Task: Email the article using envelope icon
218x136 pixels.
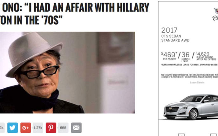Action: [x=76, y=128]
